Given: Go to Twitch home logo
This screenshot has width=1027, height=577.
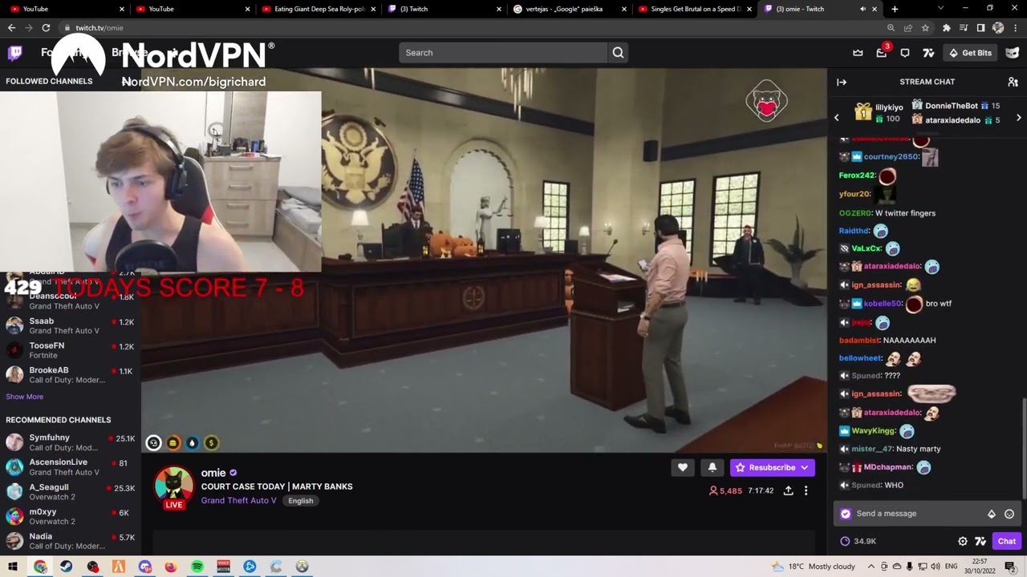Looking at the screenshot, I should (x=15, y=53).
